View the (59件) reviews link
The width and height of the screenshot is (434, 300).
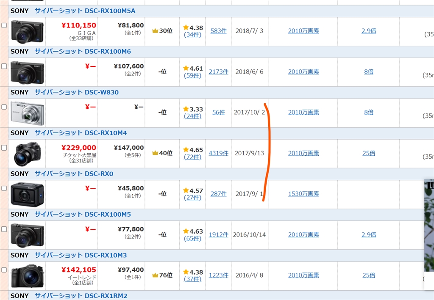(x=193, y=75)
